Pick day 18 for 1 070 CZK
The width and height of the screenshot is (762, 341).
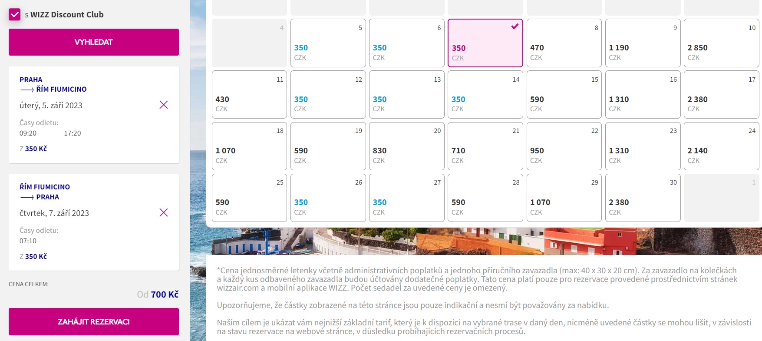pos(249,146)
